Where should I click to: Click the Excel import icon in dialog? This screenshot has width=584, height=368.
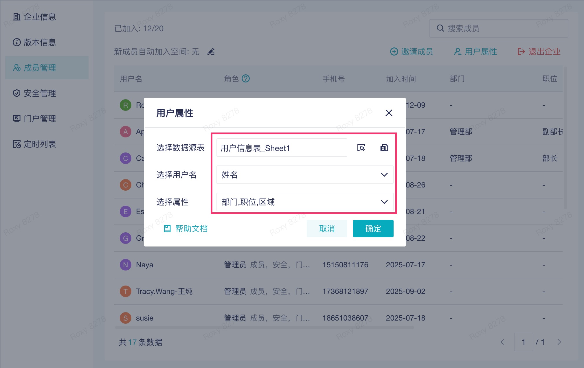tap(384, 148)
